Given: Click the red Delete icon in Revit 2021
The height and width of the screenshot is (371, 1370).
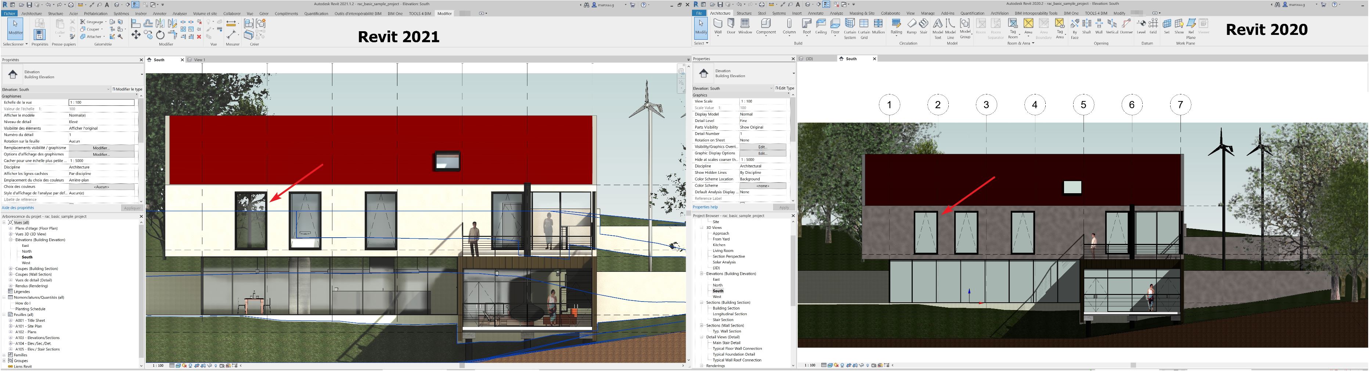Looking at the screenshot, I should click(x=199, y=37).
